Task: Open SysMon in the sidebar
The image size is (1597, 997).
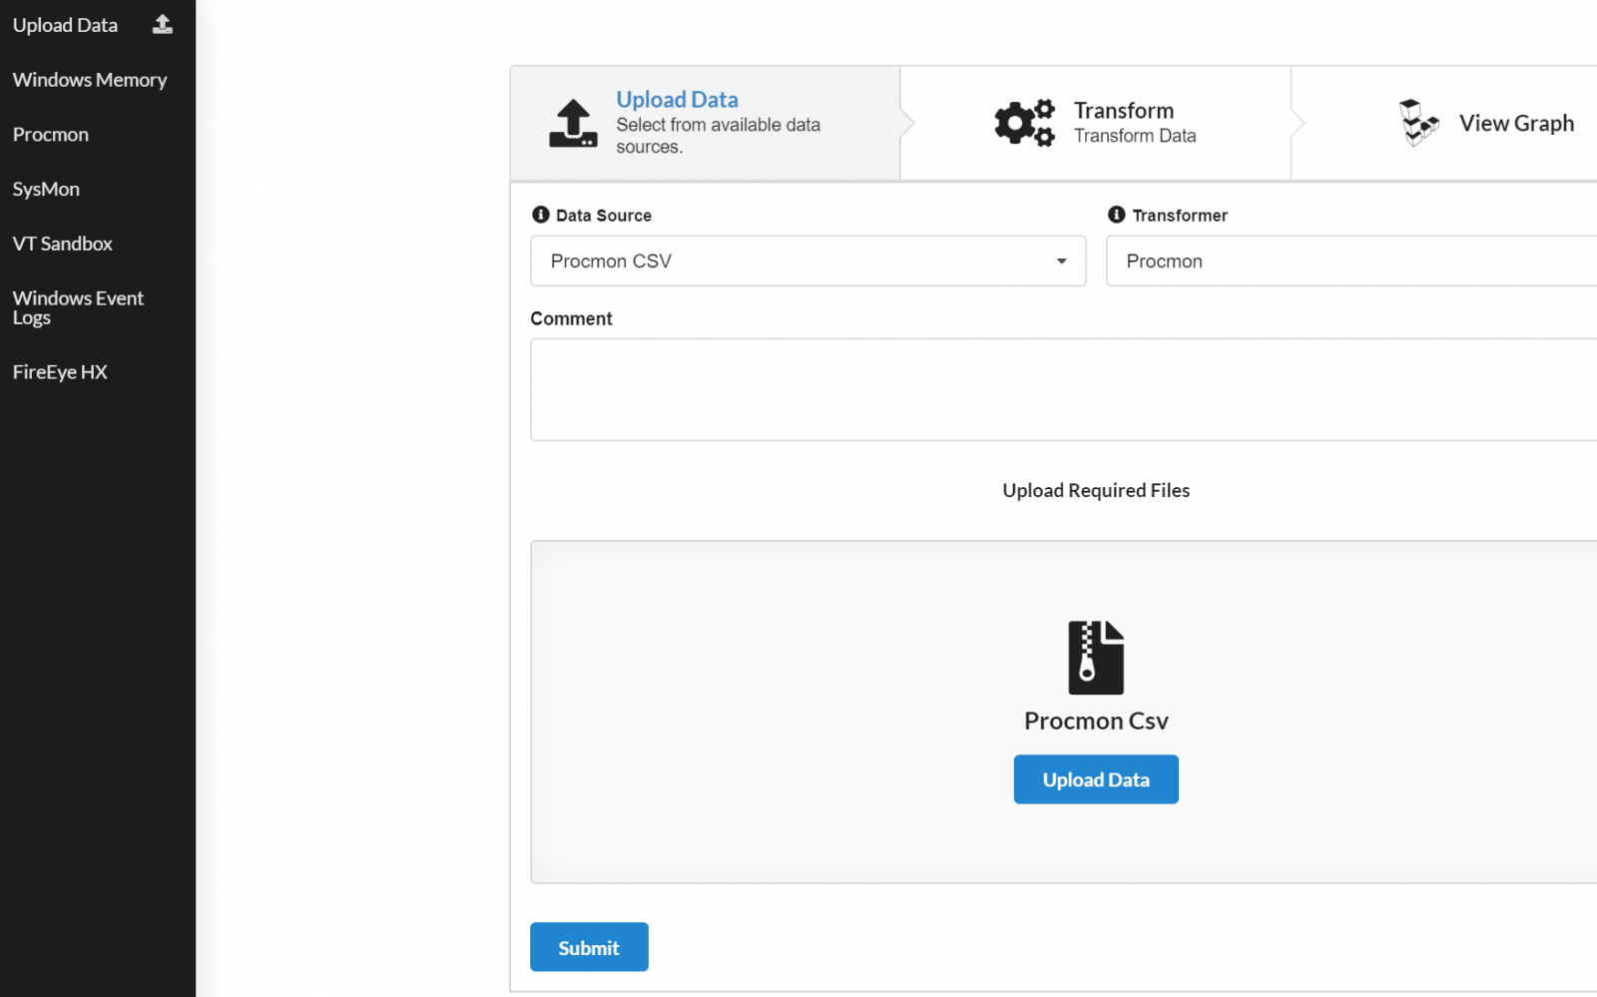Action: point(46,190)
